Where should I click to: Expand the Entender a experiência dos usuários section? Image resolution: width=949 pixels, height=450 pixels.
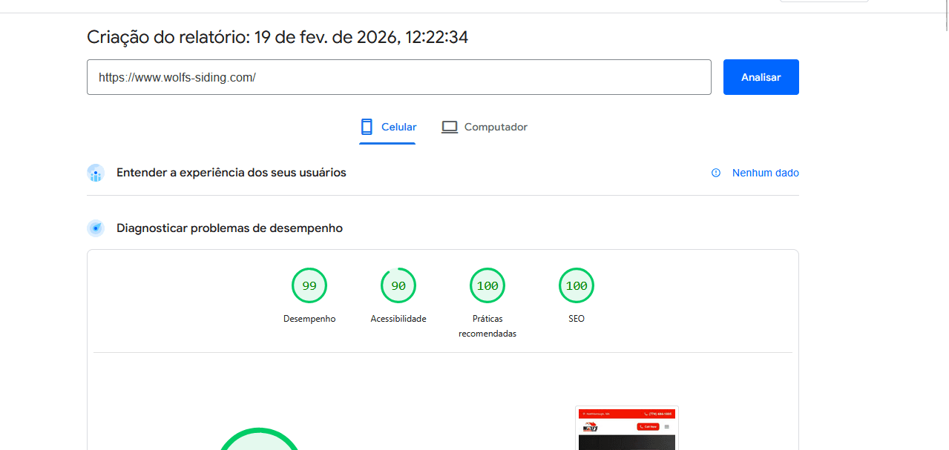pyautogui.click(x=231, y=173)
